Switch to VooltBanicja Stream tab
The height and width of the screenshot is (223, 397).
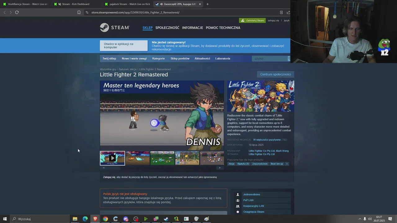pos(25,4)
